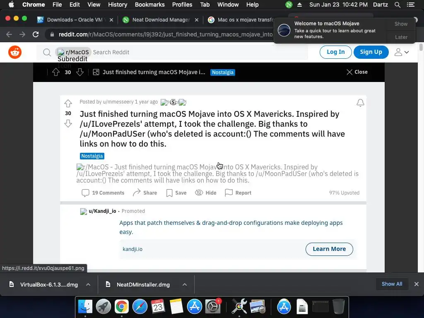Open the kandji.io link
Image resolution: width=424 pixels, height=318 pixels.
[x=132, y=249]
